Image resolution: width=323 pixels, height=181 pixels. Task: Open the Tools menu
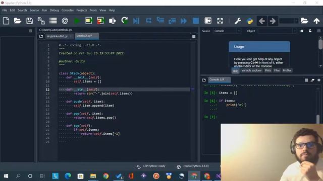coord(93,10)
